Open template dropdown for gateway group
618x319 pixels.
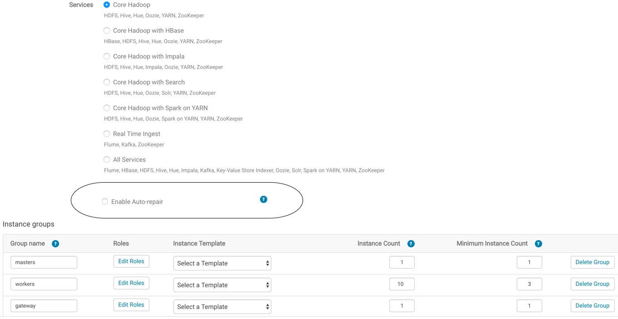coord(222,307)
